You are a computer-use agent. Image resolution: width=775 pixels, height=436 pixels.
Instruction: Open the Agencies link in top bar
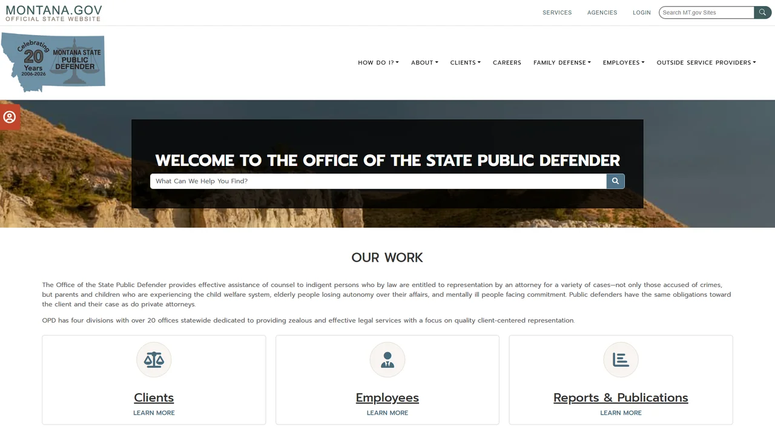pyautogui.click(x=602, y=13)
